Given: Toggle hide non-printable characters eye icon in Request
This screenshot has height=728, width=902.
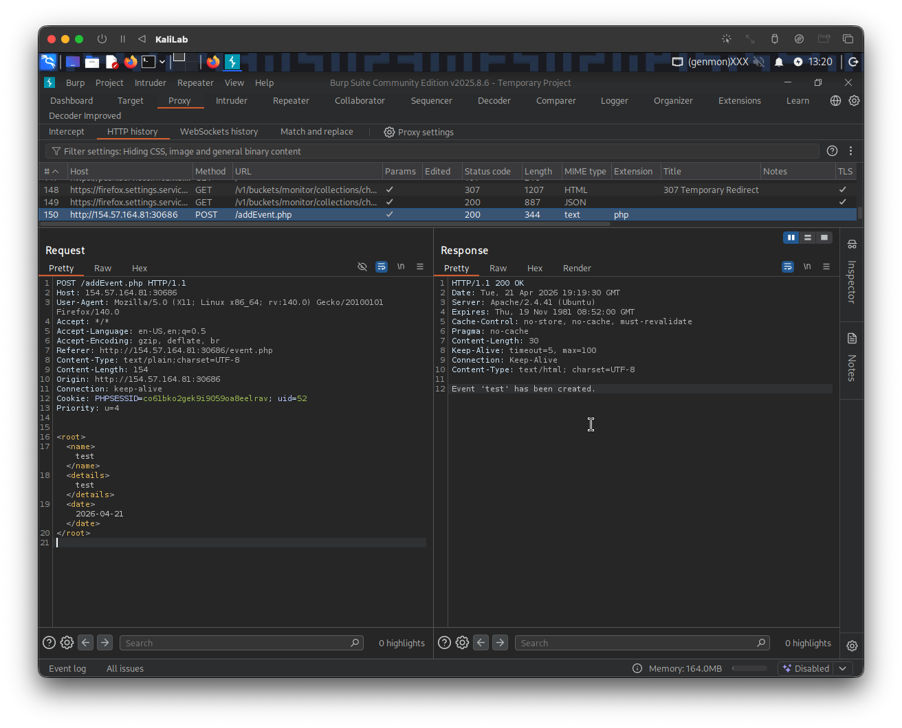Looking at the screenshot, I should [x=362, y=266].
